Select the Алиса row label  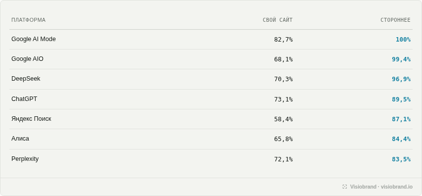tap(20, 139)
